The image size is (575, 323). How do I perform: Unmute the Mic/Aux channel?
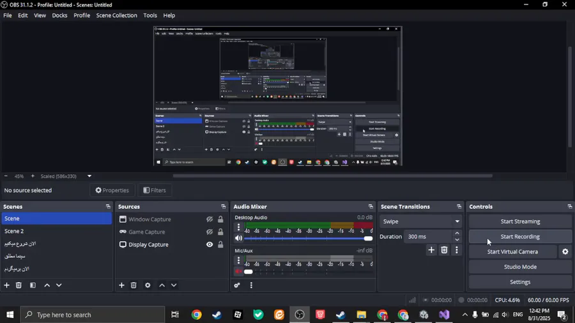(x=238, y=271)
